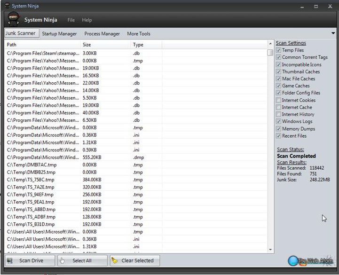Screen dimensions: 339x275
Task: Enable Internet Cookies scanning
Action: [278, 100]
